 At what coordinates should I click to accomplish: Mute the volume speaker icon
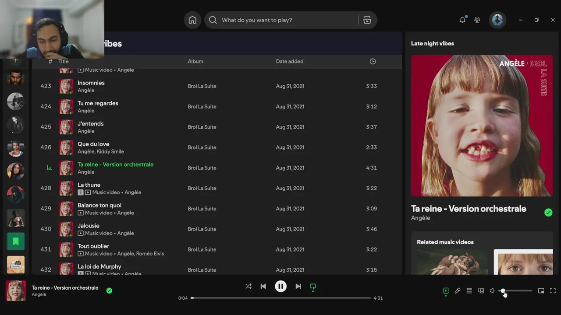492,291
